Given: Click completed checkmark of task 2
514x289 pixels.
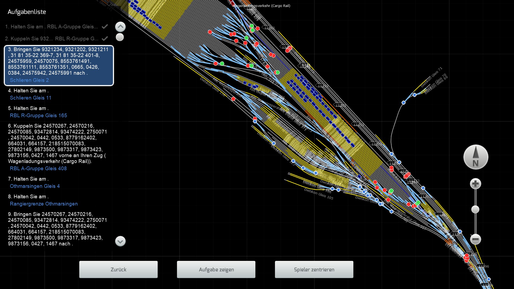Looking at the screenshot, I should (x=105, y=39).
